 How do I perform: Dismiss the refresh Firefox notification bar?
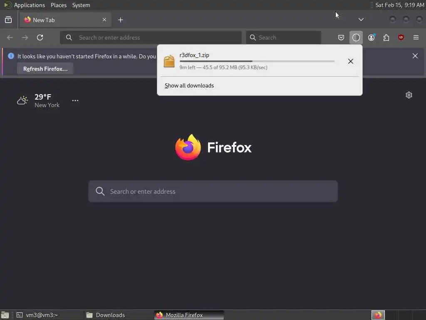click(415, 56)
